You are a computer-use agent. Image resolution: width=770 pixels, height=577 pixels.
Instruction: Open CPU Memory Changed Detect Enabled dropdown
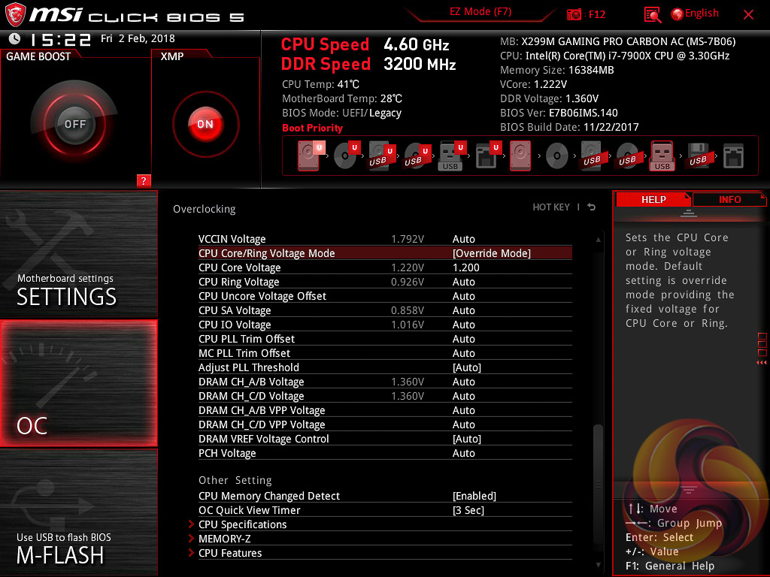pyautogui.click(x=474, y=496)
